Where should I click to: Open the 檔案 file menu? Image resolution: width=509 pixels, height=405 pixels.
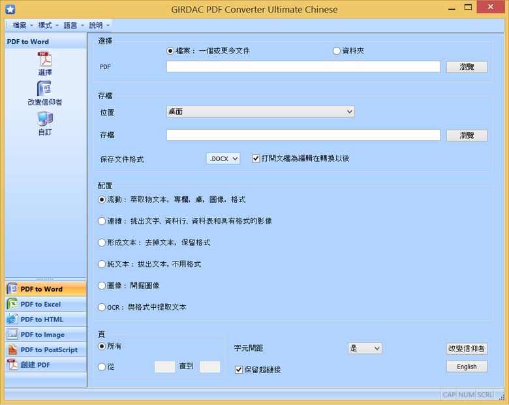[22, 25]
